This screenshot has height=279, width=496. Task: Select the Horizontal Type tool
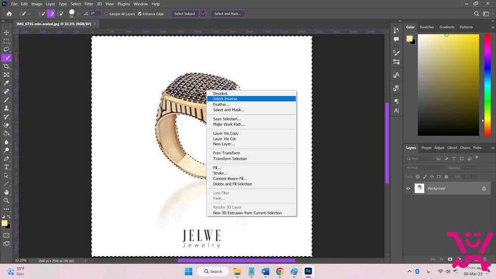6,167
